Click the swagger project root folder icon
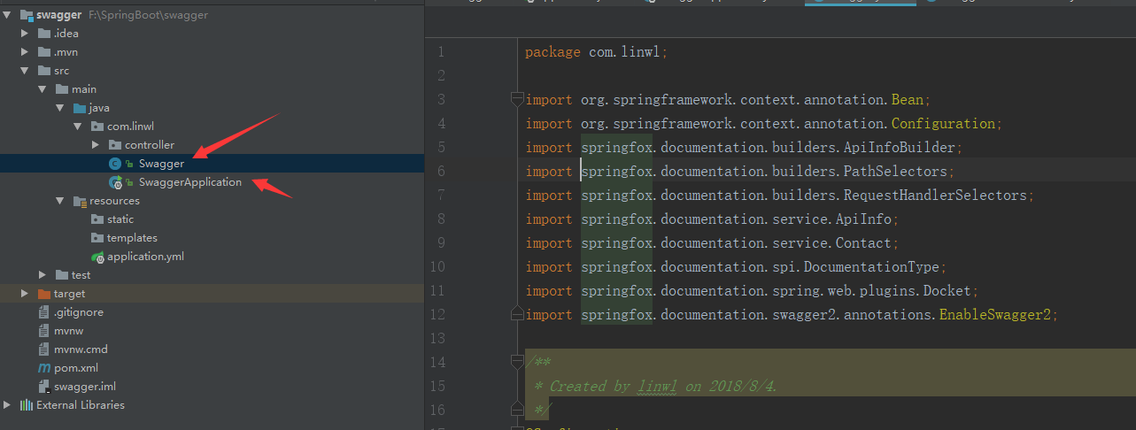The height and width of the screenshot is (430, 1136). click(25, 15)
